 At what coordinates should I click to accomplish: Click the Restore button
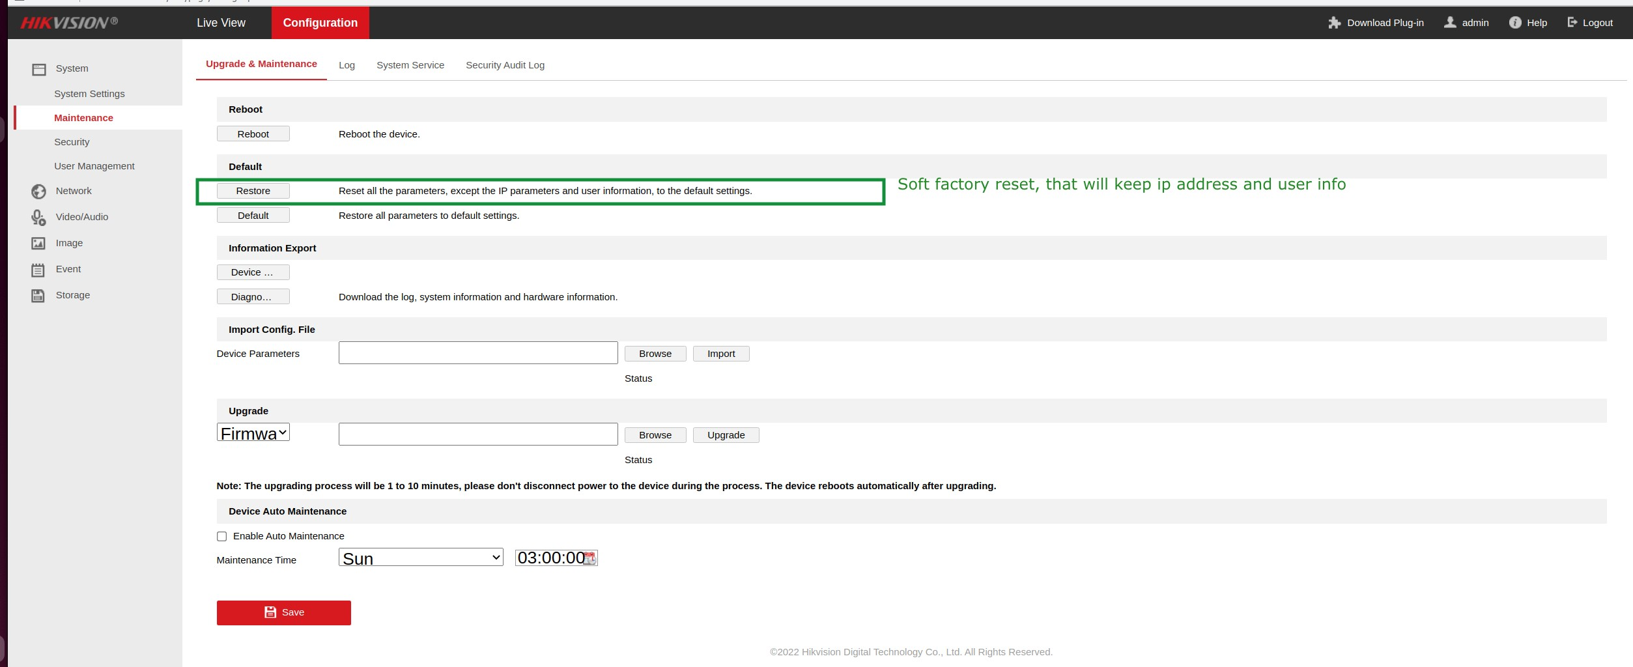(x=253, y=191)
